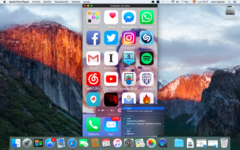240x150 pixels.
Task: Open Finder from the Dock
Action: click(16, 143)
